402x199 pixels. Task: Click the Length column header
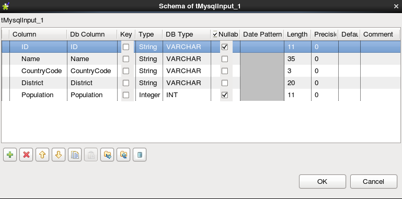coord(297,34)
